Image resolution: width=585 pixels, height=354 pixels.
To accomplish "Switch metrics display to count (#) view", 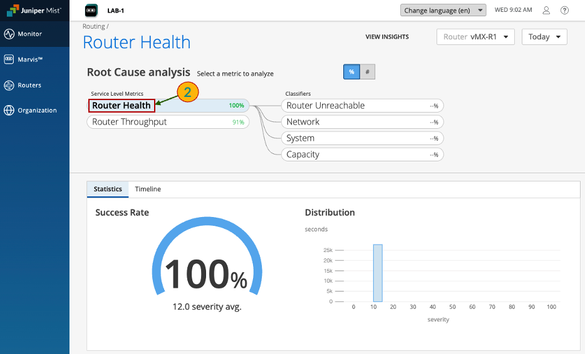I will (367, 72).
